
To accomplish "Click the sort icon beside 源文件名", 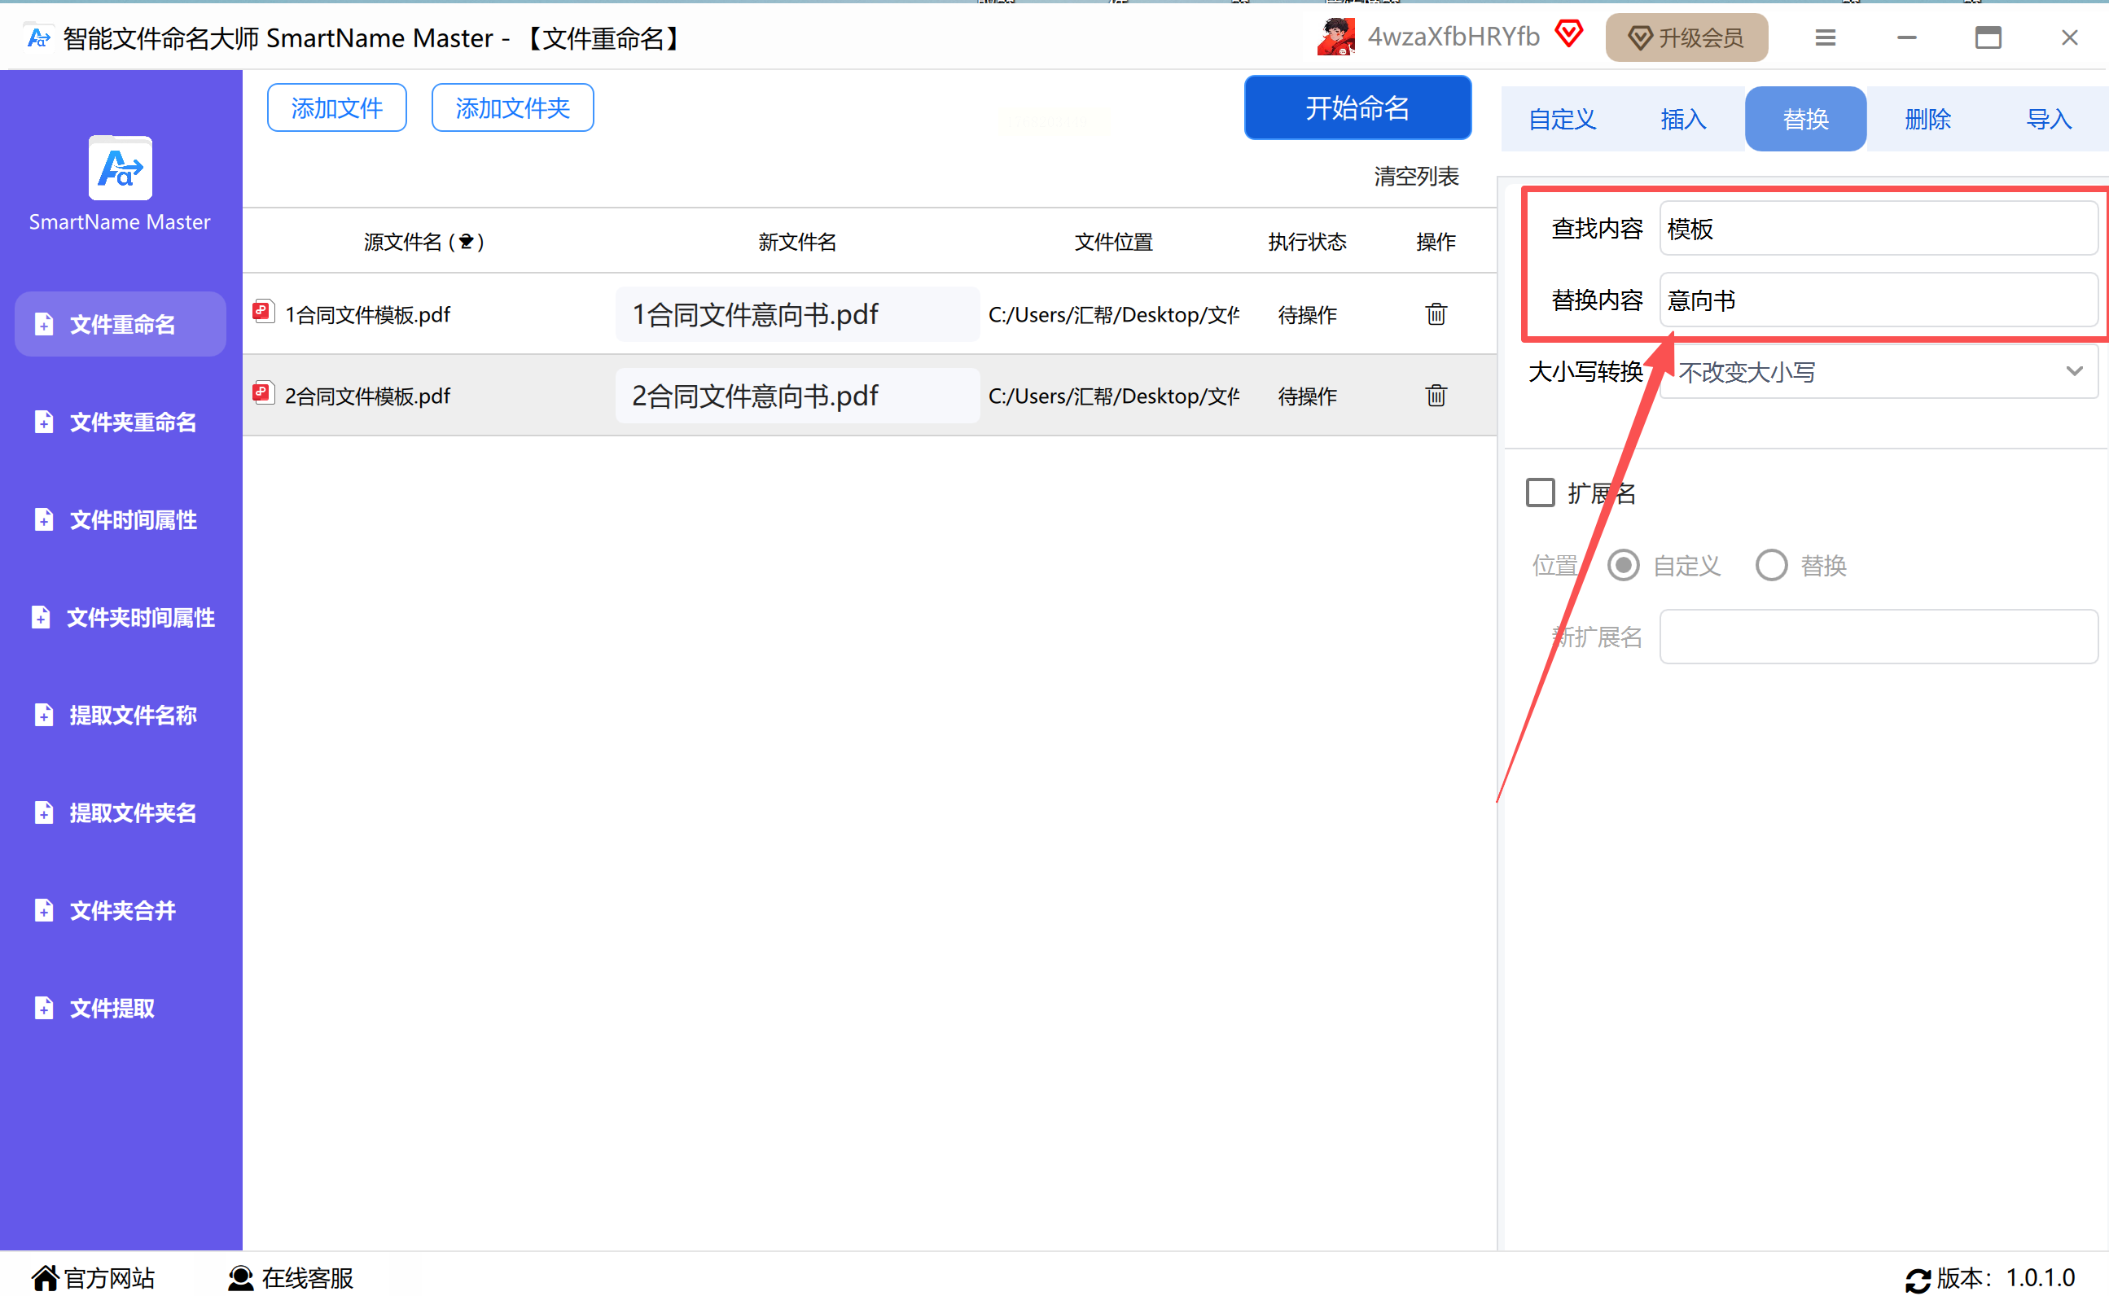I will 466,242.
